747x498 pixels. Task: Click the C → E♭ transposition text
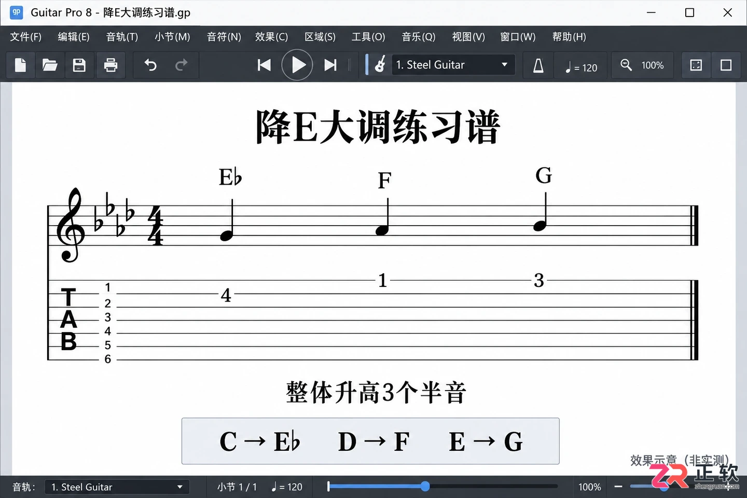pos(260,442)
